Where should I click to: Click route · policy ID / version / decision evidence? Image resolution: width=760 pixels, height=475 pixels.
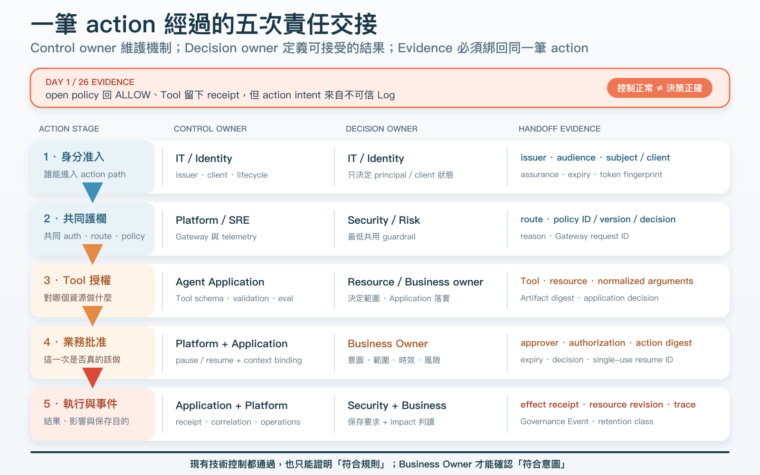click(598, 219)
